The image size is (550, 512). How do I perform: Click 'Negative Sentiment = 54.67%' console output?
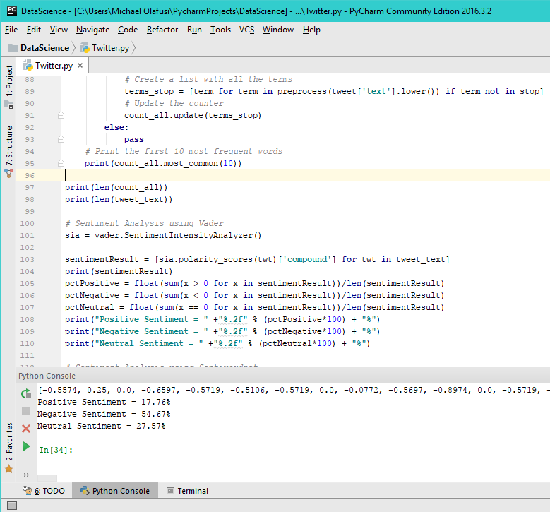(x=104, y=414)
